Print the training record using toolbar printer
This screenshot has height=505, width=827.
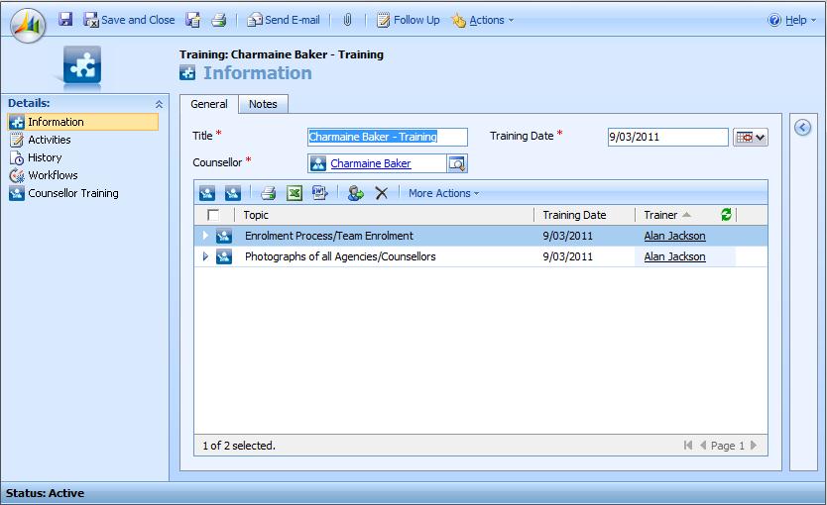[x=219, y=20]
